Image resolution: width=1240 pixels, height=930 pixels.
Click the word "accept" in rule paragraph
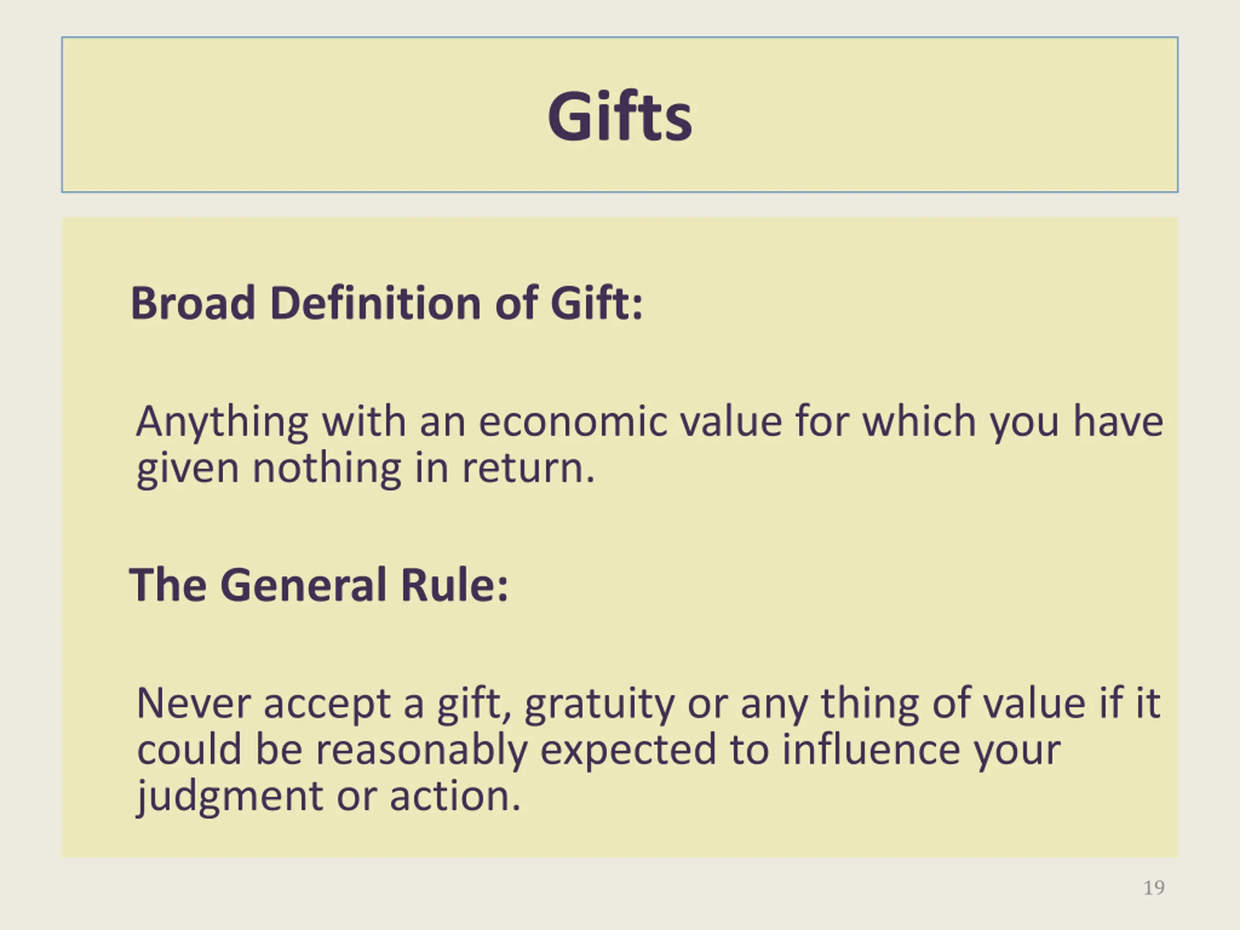tap(327, 705)
